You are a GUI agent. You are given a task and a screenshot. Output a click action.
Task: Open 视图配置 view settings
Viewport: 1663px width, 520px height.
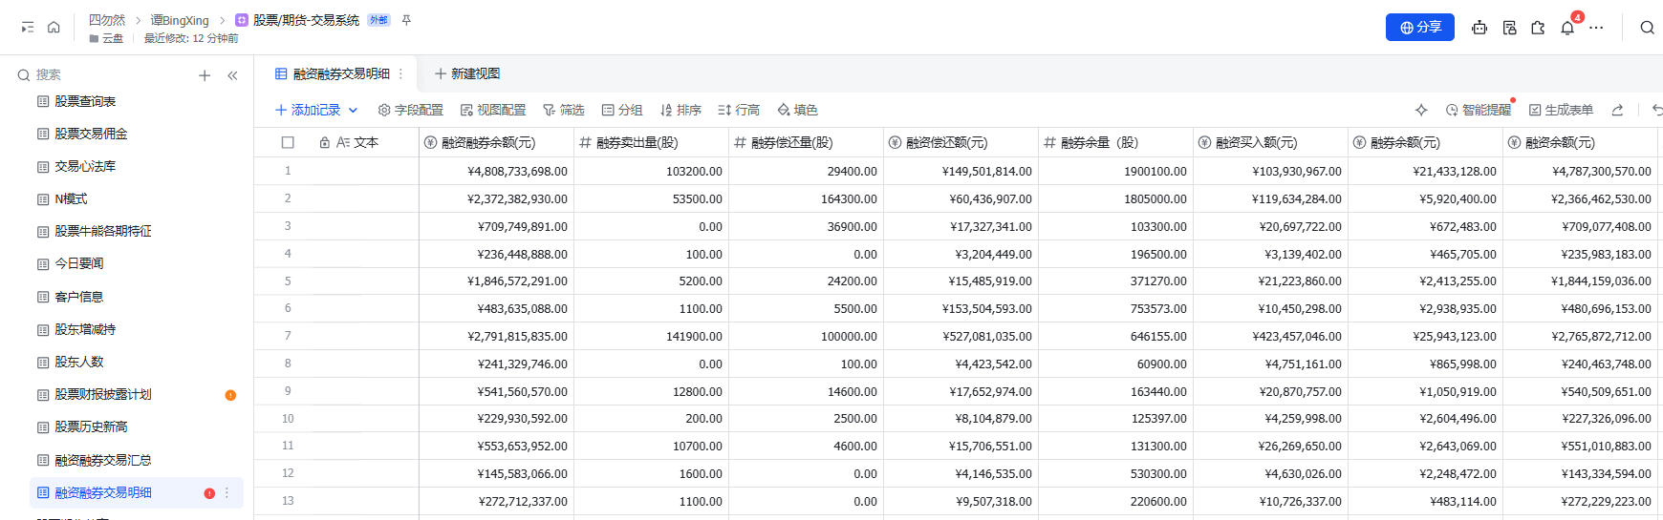click(493, 110)
